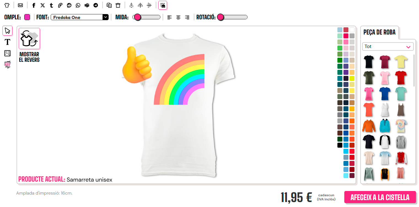
Task: Select the Text tool in left sidebar
Action: 7,42
